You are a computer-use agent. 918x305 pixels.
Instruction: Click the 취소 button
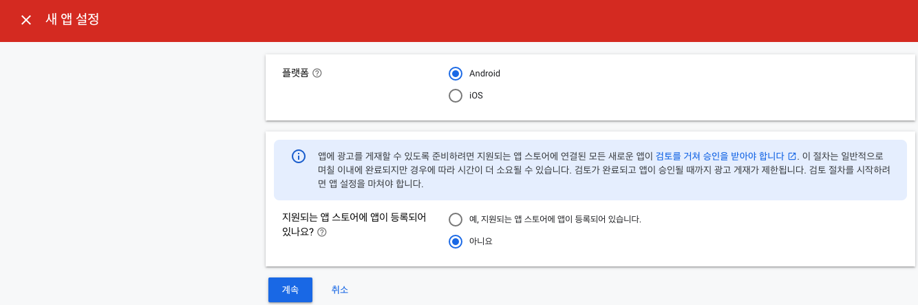click(x=340, y=290)
